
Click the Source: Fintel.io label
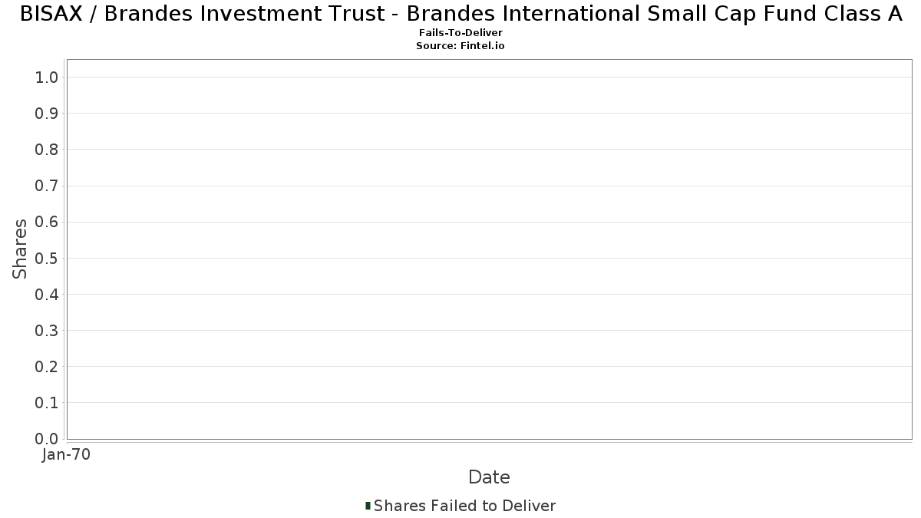pos(460,46)
